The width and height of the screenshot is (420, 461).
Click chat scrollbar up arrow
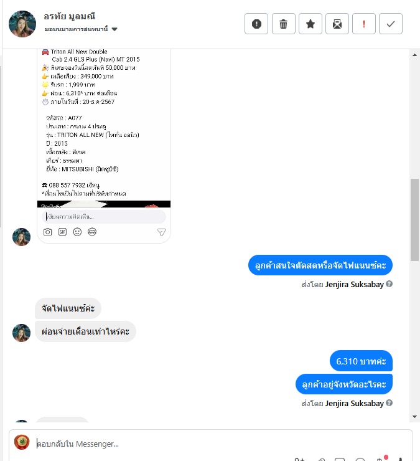[x=415, y=55]
